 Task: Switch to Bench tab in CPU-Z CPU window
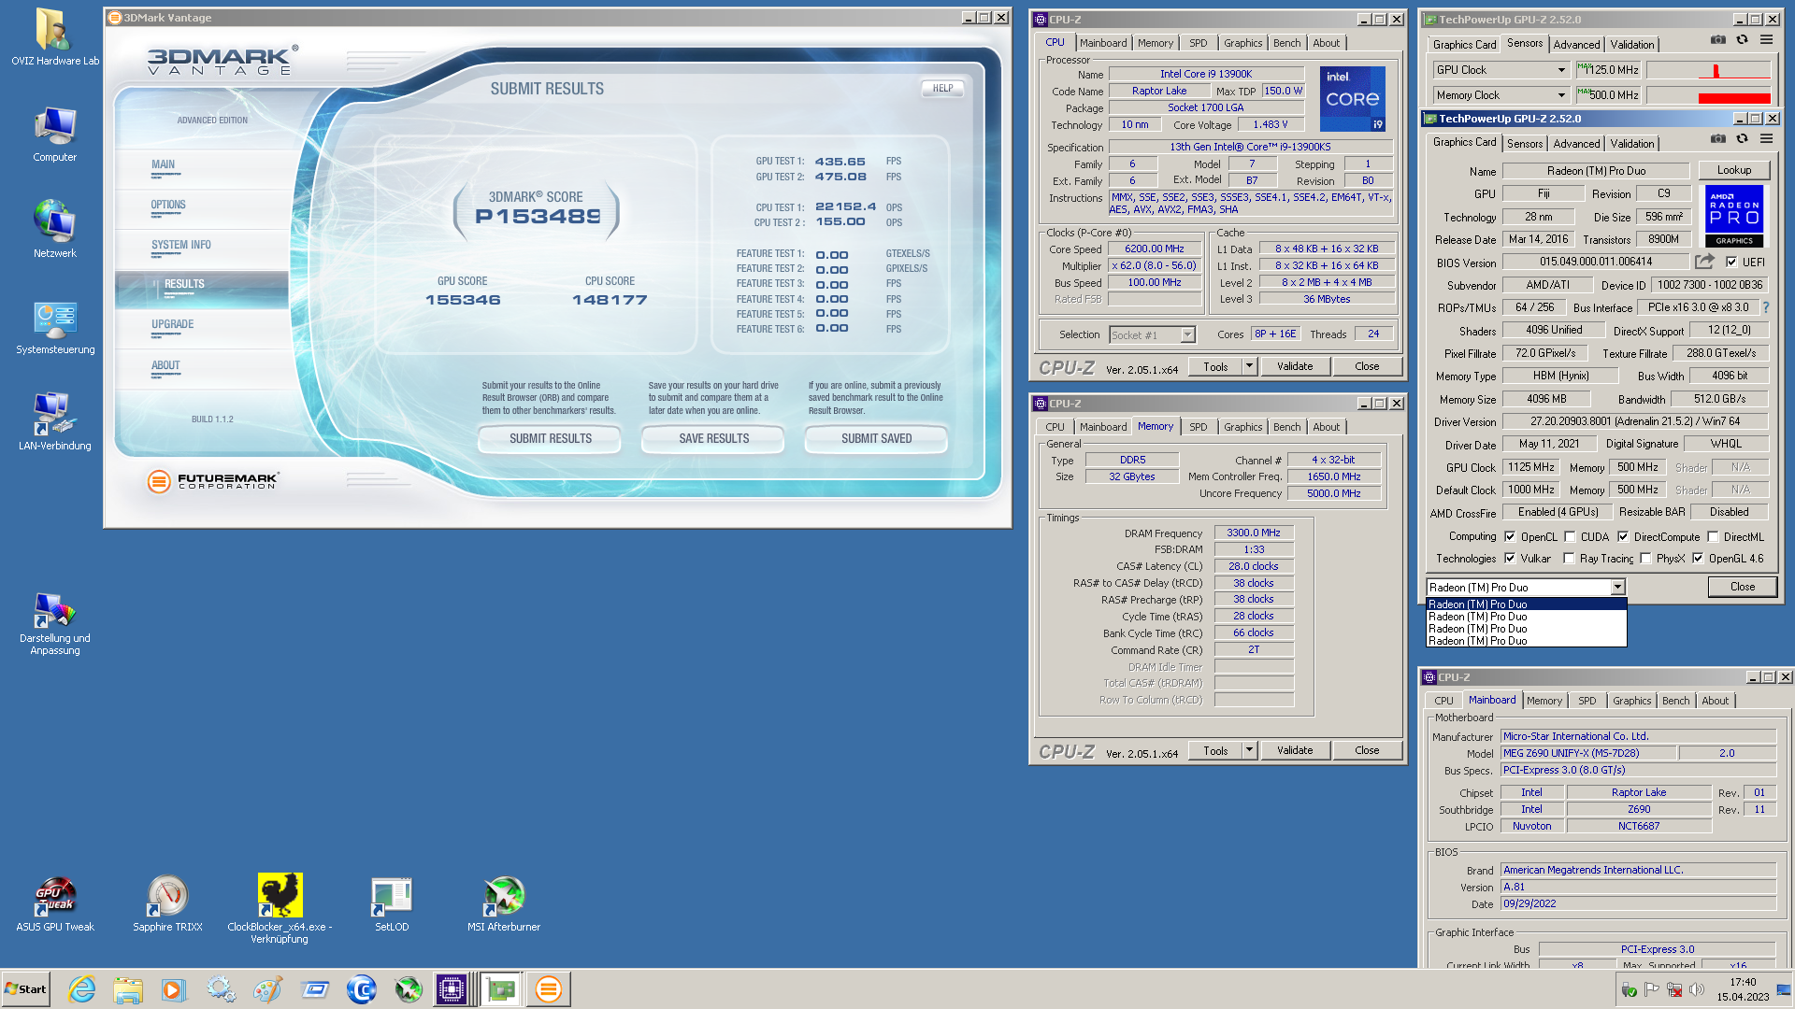click(x=1287, y=43)
